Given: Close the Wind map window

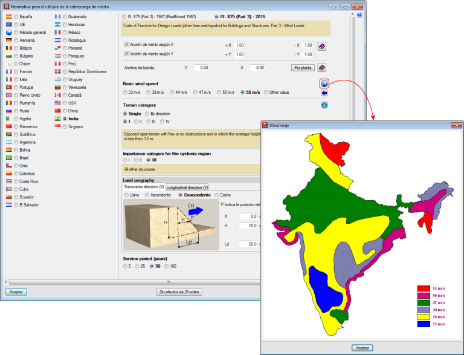Looking at the screenshot, I should pyautogui.click(x=456, y=125).
